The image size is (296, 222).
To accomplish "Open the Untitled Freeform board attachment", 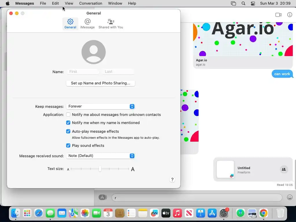I will pyautogui.click(x=253, y=169).
